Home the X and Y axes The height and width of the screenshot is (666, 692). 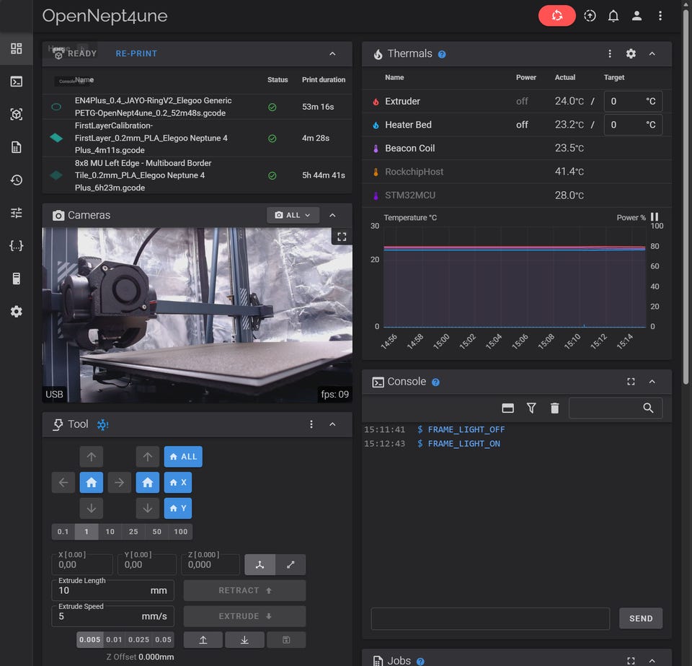92,482
